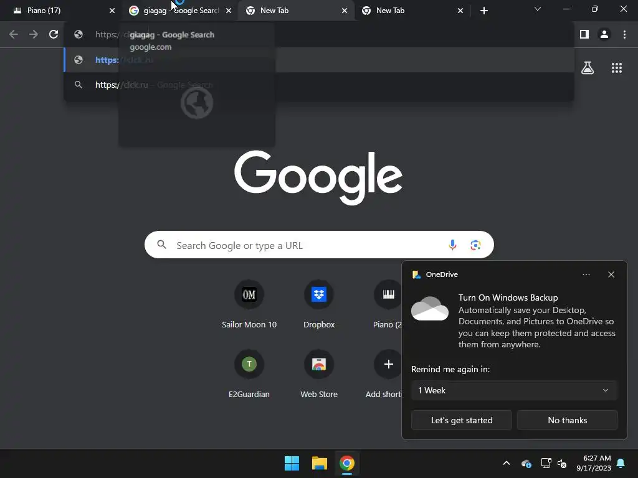Click the Google logo on the New Tab page
The height and width of the screenshot is (478, 638).
[318, 177]
